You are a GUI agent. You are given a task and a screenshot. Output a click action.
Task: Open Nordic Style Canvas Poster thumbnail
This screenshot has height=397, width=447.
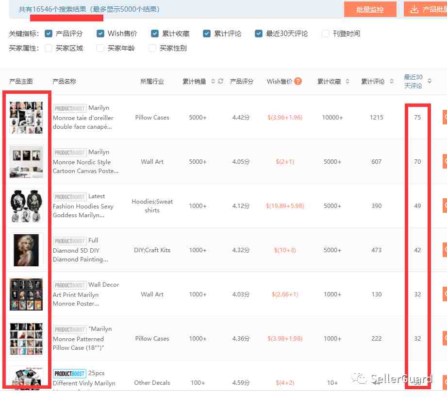(26, 162)
